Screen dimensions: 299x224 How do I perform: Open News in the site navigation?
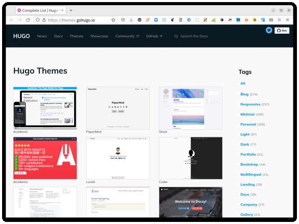click(x=42, y=36)
